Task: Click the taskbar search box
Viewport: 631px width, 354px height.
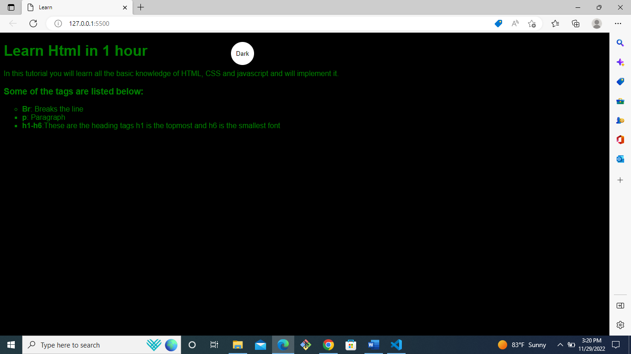Action: (102, 345)
